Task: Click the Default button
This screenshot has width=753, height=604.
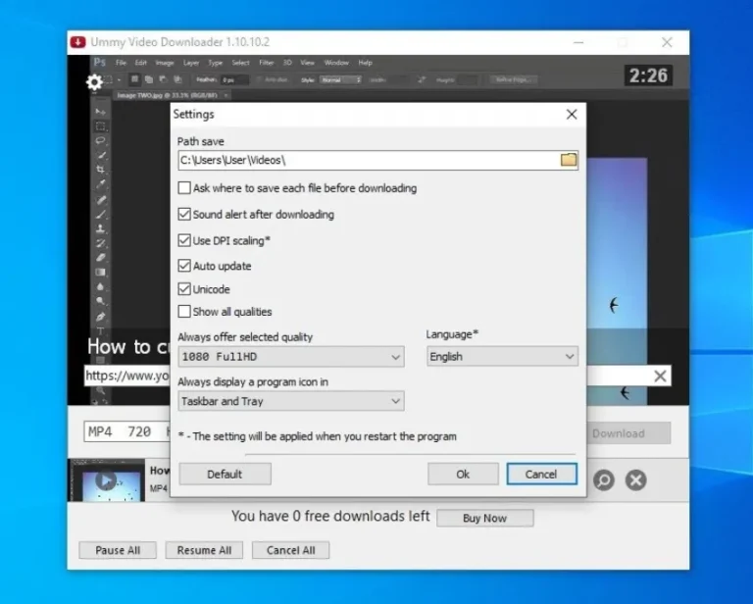Action: (225, 474)
